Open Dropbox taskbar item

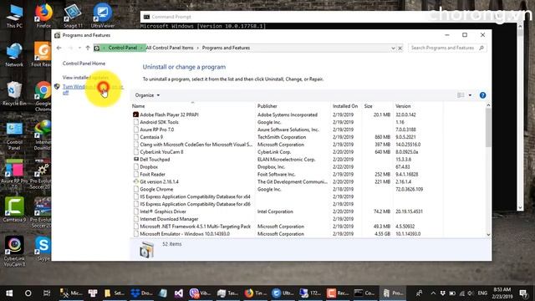pos(141,293)
